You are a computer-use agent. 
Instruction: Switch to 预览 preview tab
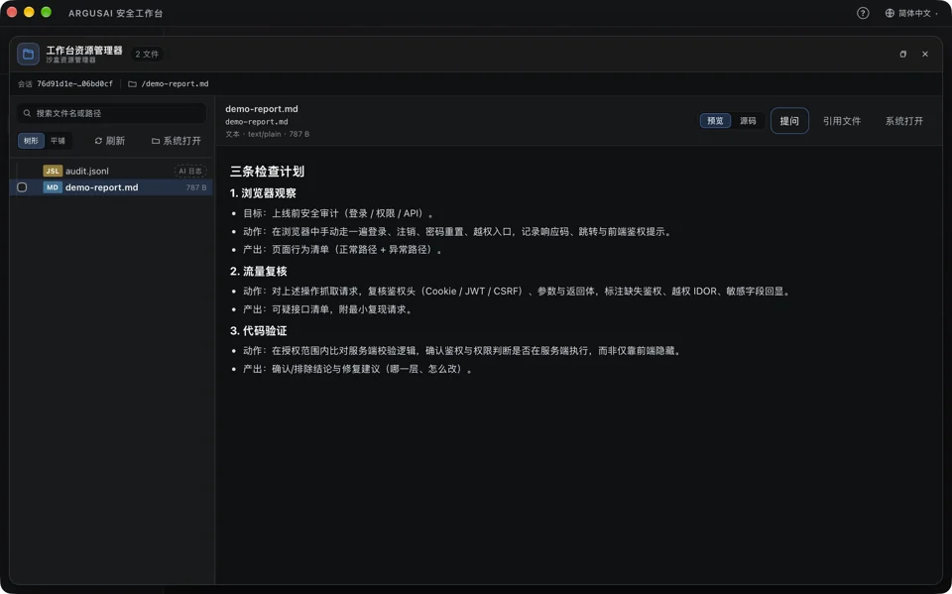715,121
